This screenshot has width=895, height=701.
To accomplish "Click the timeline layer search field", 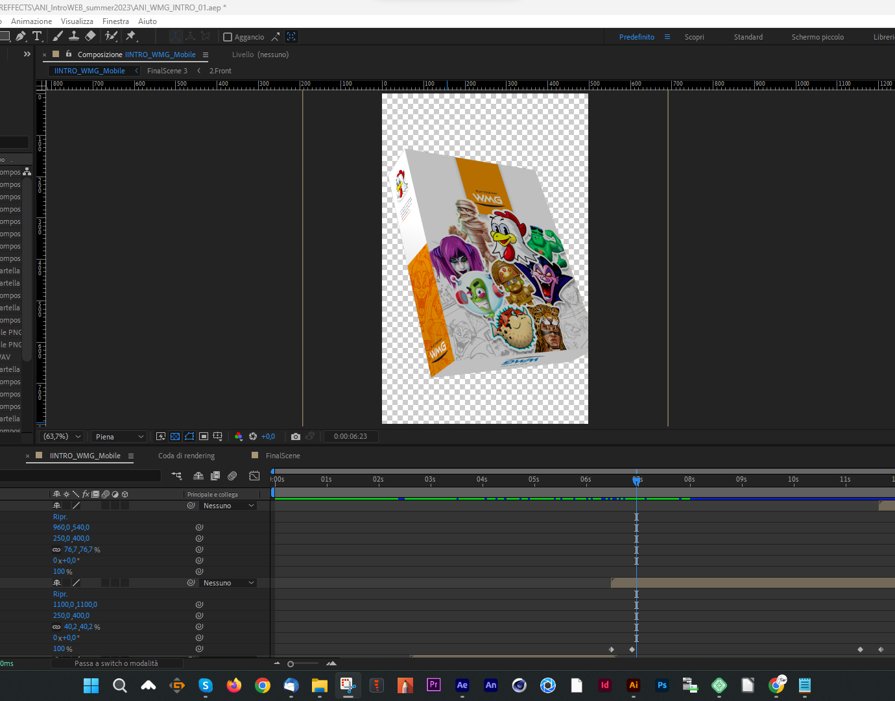I will tap(80, 476).
